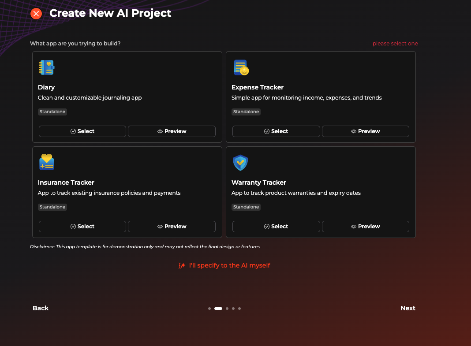The image size is (471, 346).
Task: Jump to the first step dot
Action: 209,309
